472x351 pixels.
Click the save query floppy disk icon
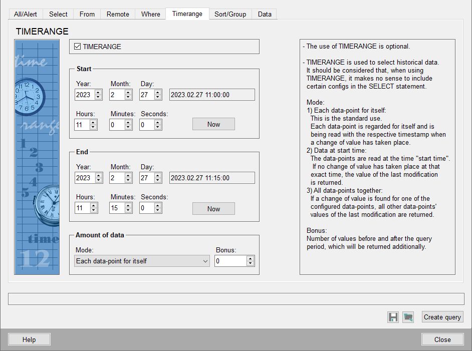click(x=393, y=317)
